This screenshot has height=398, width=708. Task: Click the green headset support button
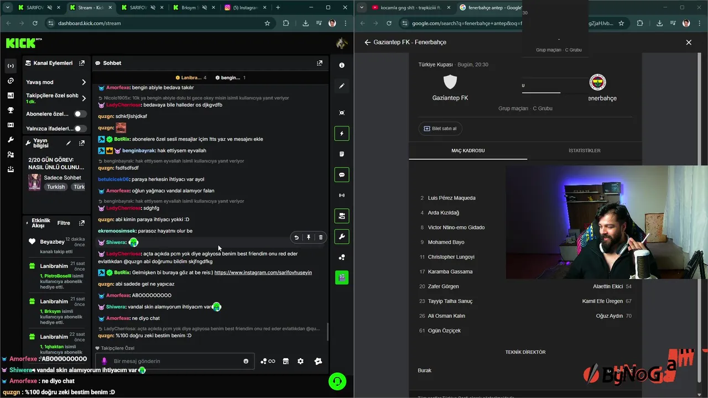coord(337,381)
